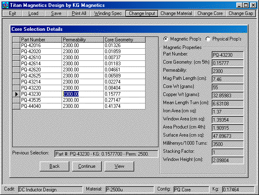This screenshot has height=195, width=259.
Task: Click the KG application icon in title bar
Action: tap(5, 5)
